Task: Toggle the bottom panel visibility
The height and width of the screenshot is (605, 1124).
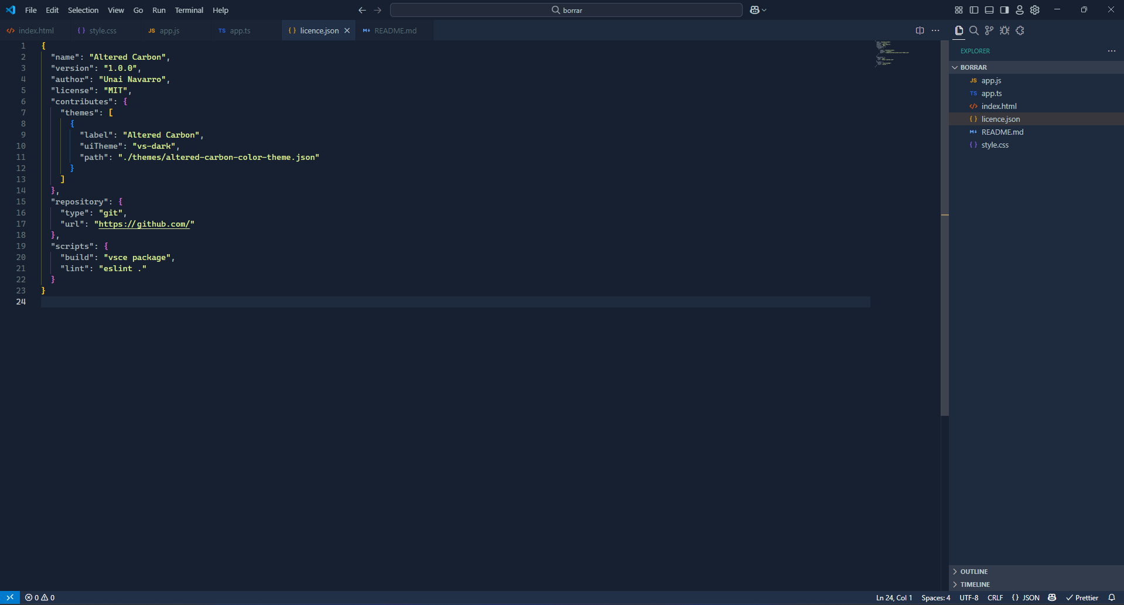Action: 989,10
